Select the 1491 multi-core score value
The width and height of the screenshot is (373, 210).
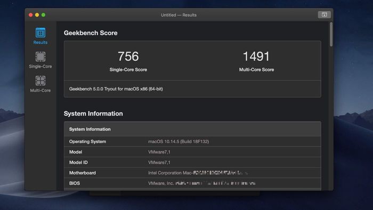[256, 56]
